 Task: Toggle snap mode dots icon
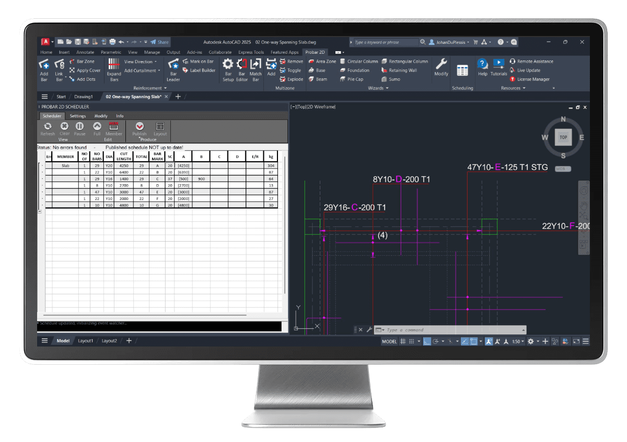[412, 341]
